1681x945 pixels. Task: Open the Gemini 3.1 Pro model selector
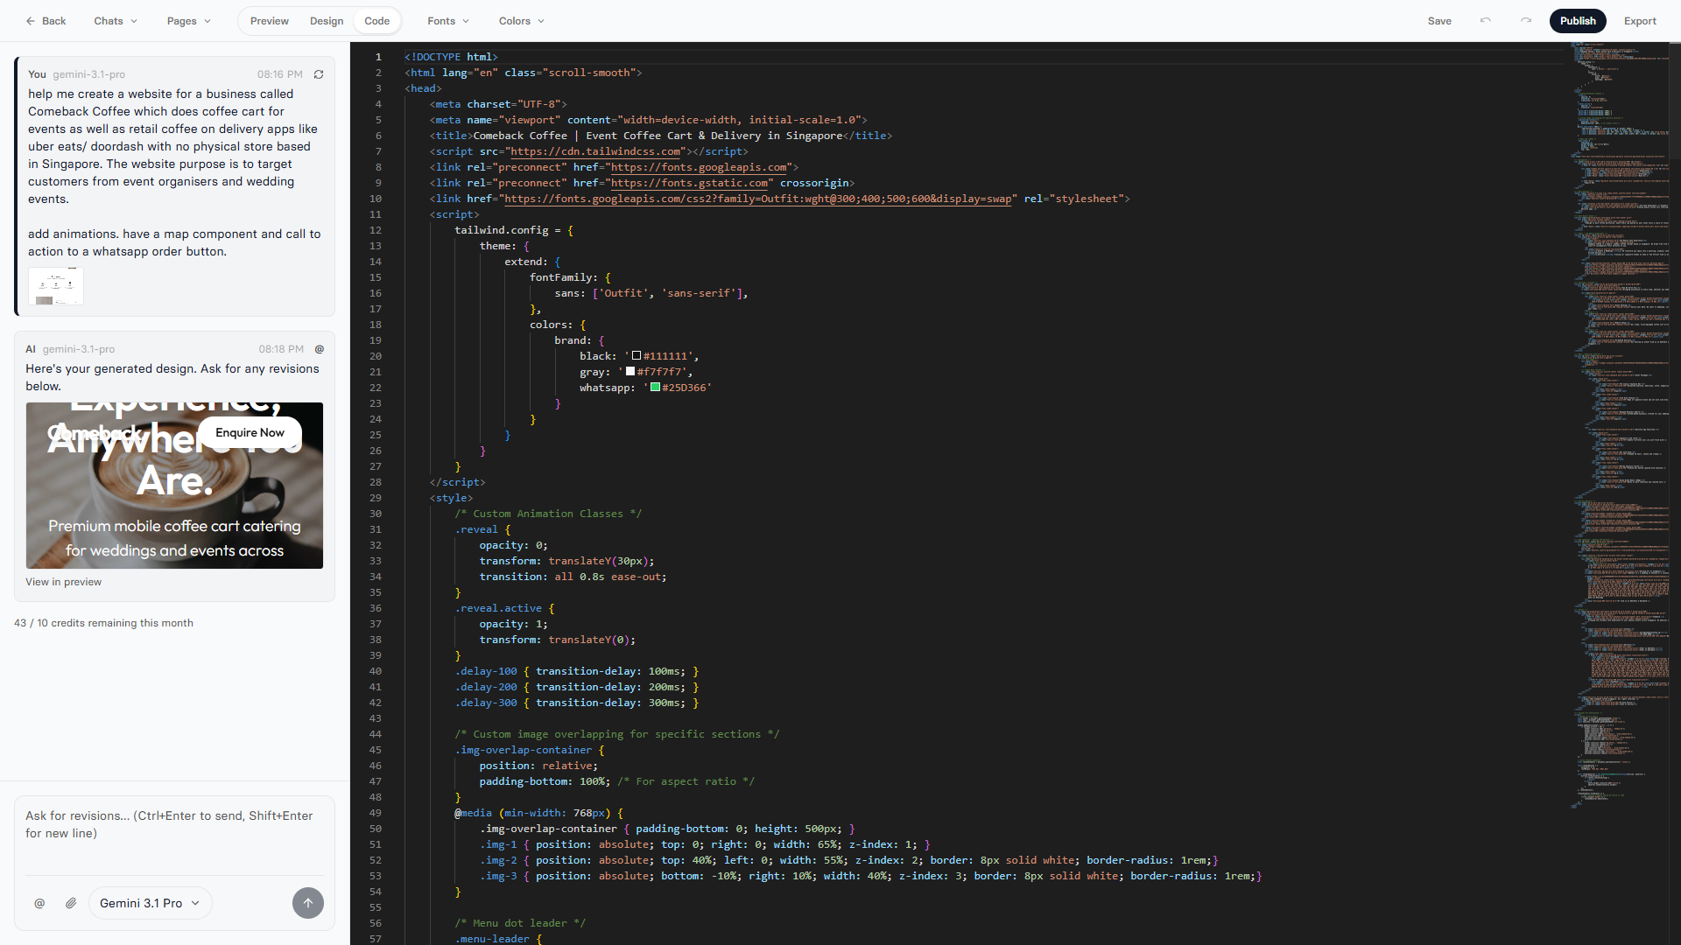tap(149, 903)
